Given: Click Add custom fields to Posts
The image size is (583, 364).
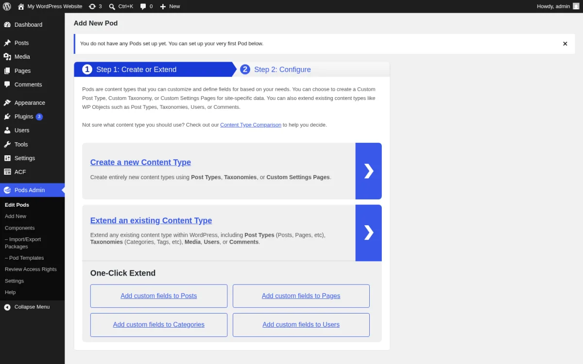Looking at the screenshot, I should (x=159, y=296).
